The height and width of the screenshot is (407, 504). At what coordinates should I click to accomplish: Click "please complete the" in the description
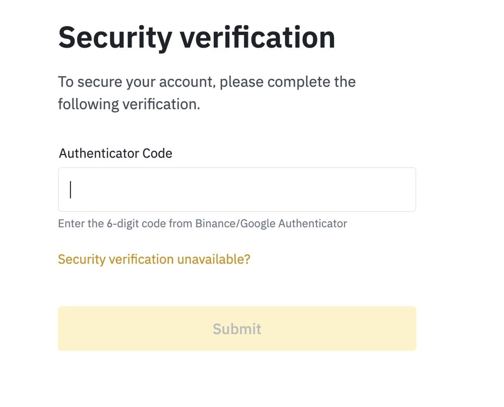point(287,82)
